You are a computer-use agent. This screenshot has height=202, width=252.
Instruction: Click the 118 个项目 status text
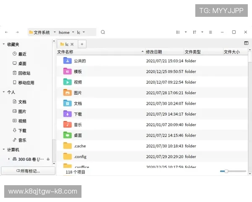[75, 172]
